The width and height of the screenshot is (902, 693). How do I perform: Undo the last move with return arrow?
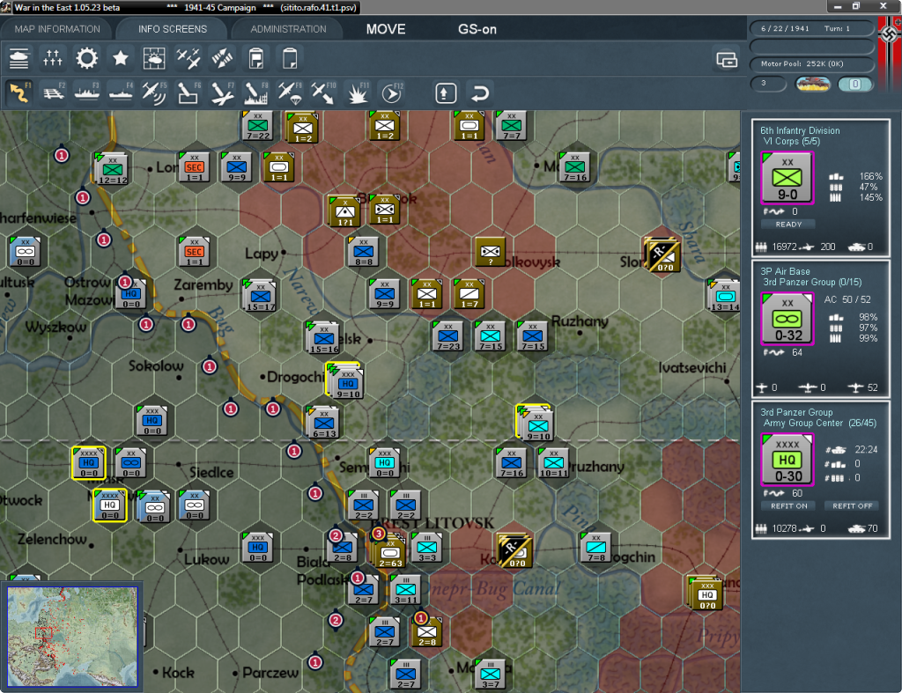click(480, 93)
